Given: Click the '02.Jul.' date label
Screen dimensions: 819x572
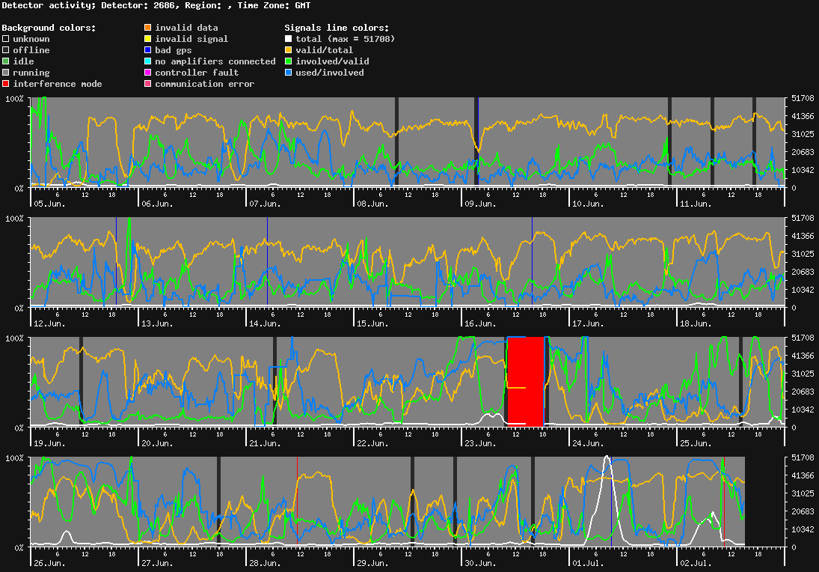Looking at the screenshot, I should coord(696,563).
